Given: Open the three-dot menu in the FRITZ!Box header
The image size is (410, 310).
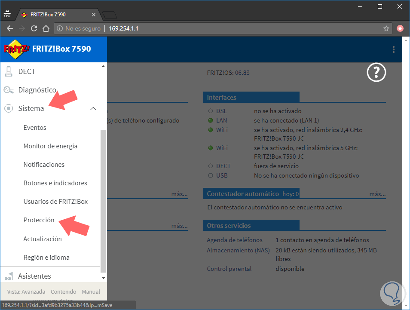Looking at the screenshot, I should click(394, 49).
